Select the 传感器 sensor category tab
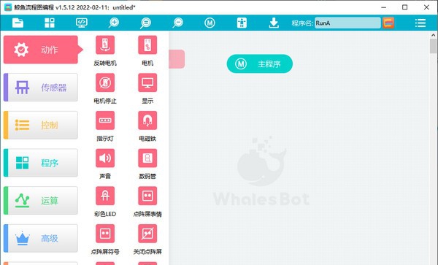The width and height of the screenshot is (438, 265). [x=41, y=88]
